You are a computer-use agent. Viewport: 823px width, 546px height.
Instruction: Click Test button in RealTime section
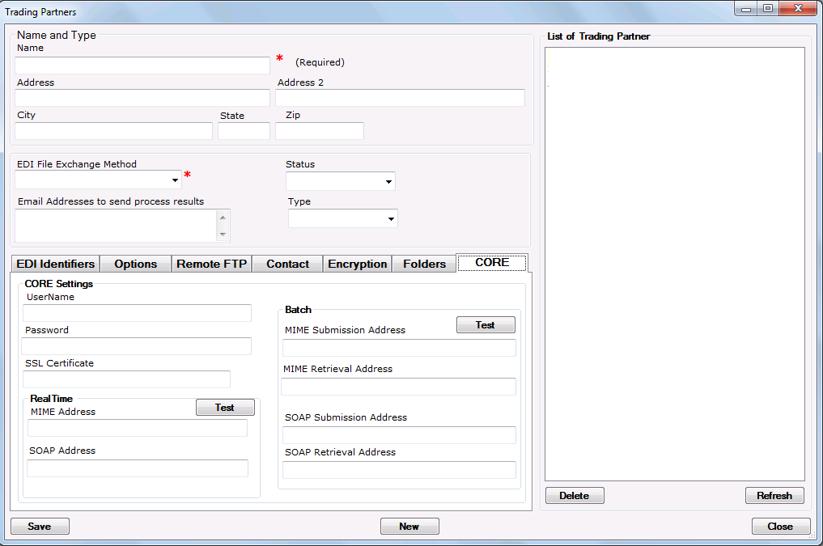click(x=225, y=408)
